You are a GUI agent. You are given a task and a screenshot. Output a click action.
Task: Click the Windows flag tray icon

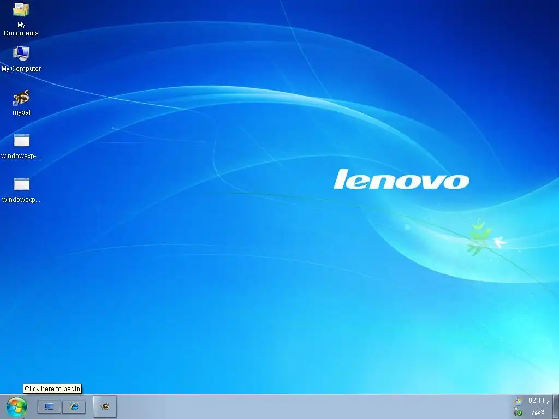pos(518,401)
